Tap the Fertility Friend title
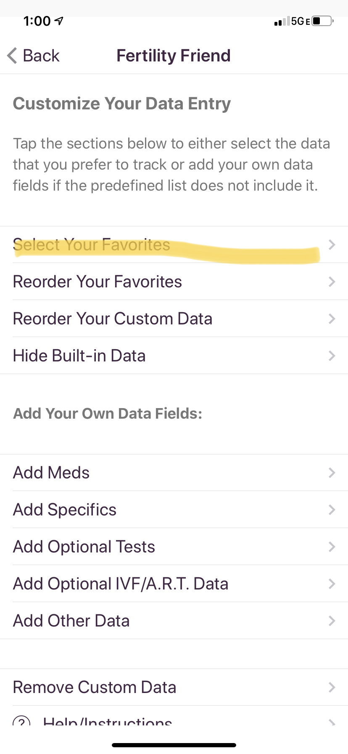 (x=174, y=56)
